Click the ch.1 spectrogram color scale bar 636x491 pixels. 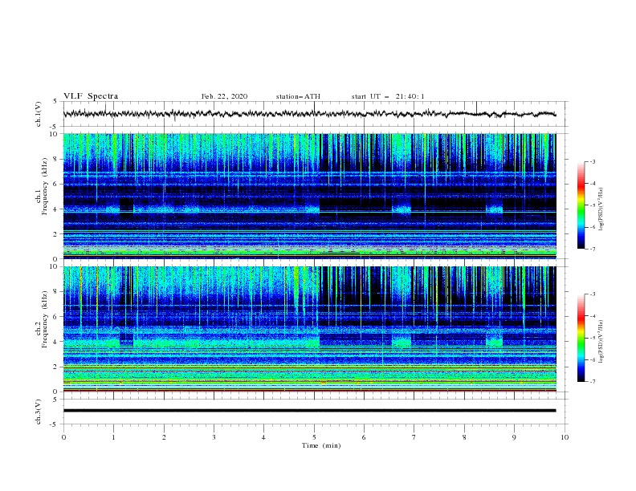(581, 205)
